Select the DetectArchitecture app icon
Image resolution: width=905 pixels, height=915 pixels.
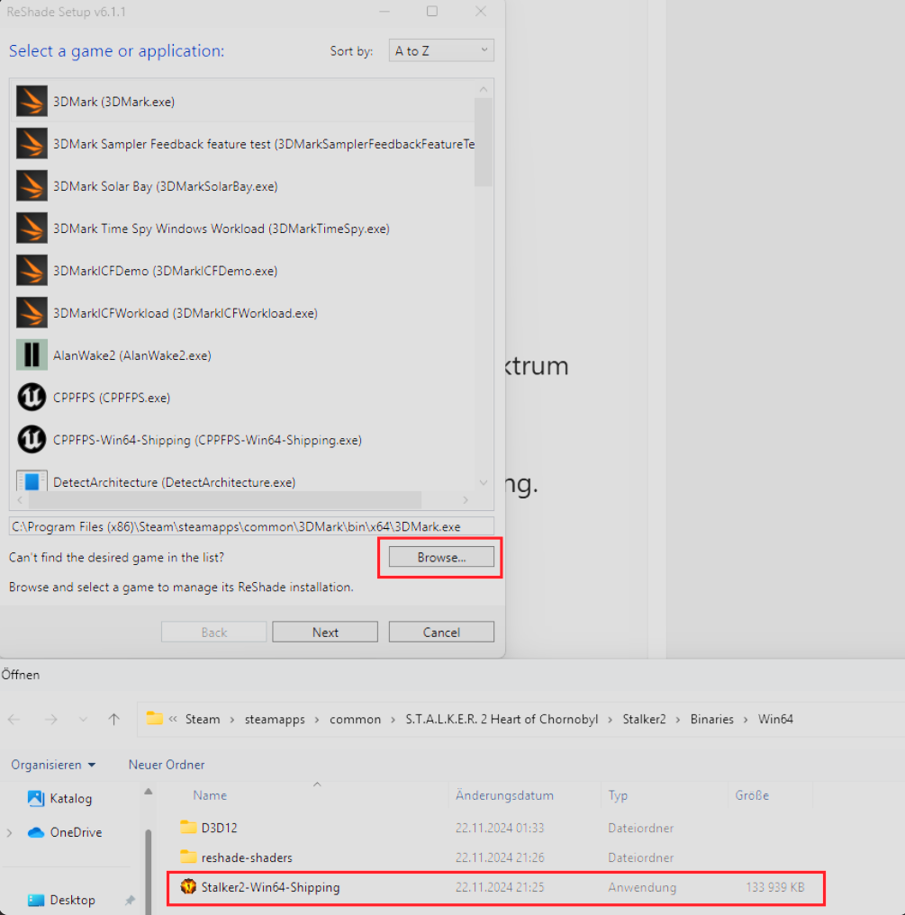coord(32,481)
